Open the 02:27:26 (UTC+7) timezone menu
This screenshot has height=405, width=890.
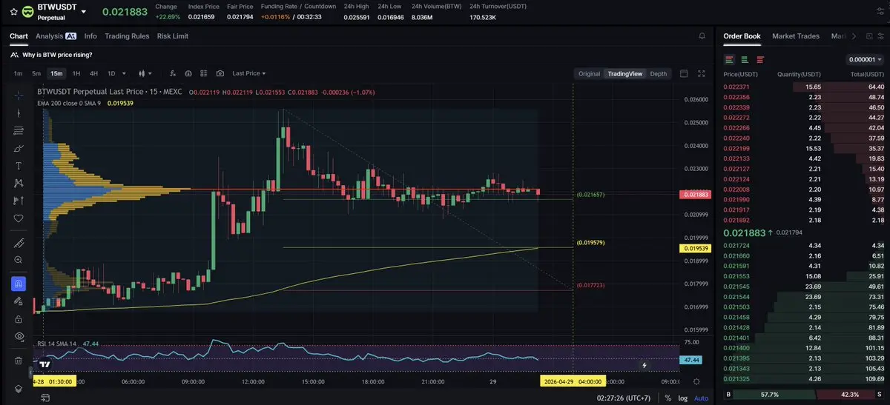624,398
